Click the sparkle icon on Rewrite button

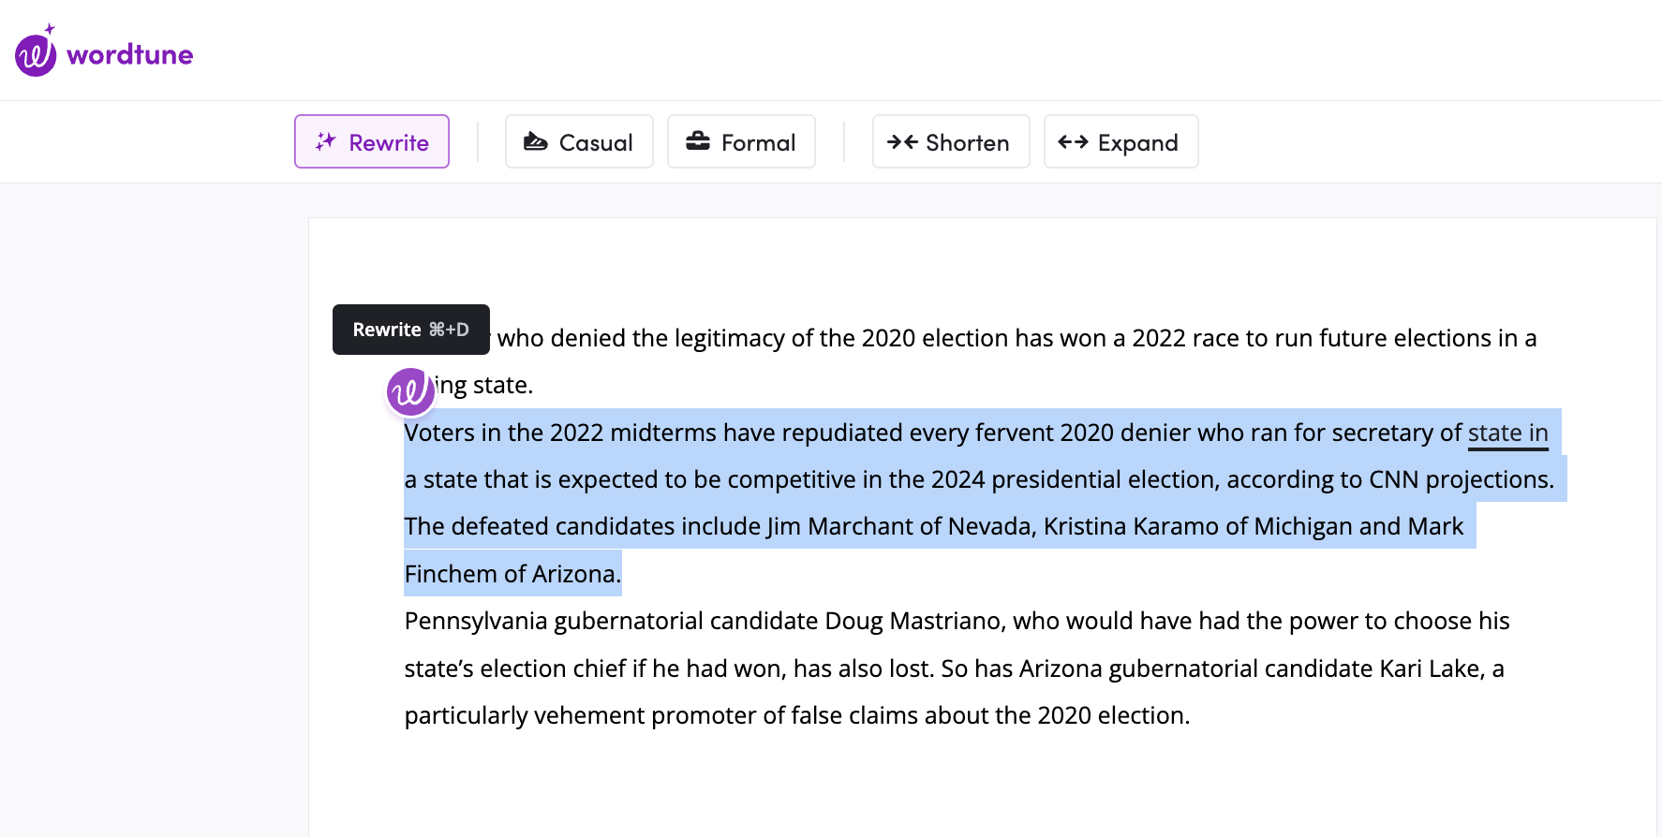(x=325, y=141)
